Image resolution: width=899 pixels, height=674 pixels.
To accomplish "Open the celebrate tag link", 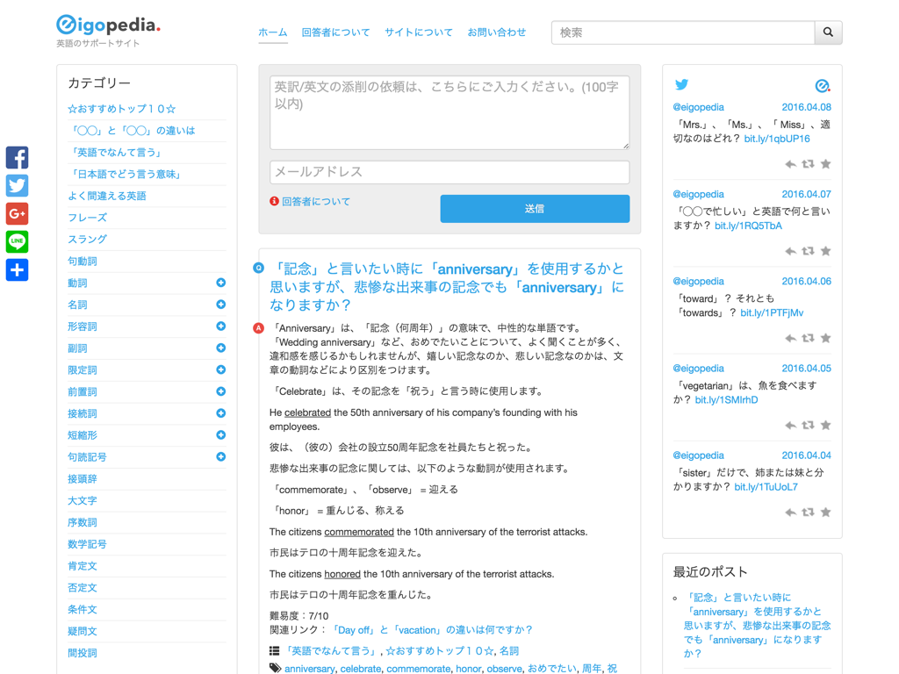I will (x=361, y=669).
